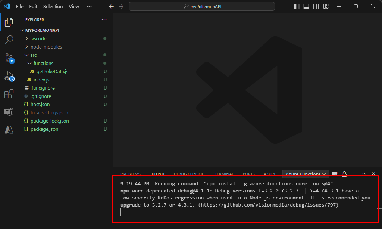Image resolution: width=382 pixels, height=229 pixels.
Task: Collapse the MYPOKEMONAPI root folder
Action: point(66,30)
